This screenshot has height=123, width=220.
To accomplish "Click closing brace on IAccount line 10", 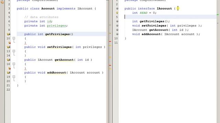I will pyautogui.click(x=125, y=38).
